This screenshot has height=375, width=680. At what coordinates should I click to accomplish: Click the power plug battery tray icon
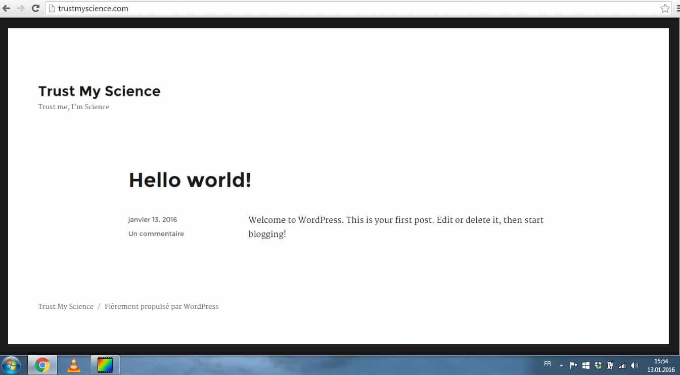point(610,365)
